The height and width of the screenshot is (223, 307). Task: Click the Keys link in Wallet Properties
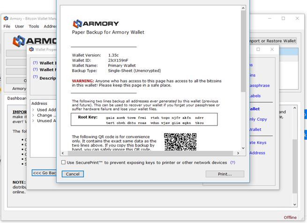[258, 142]
